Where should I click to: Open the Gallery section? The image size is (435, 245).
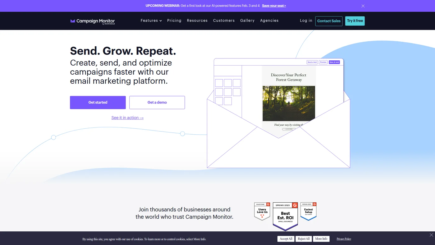(x=247, y=21)
